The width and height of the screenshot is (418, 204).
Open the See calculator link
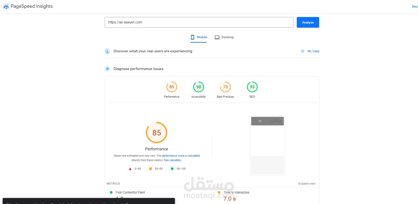pyautogui.click(x=172, y=160)
